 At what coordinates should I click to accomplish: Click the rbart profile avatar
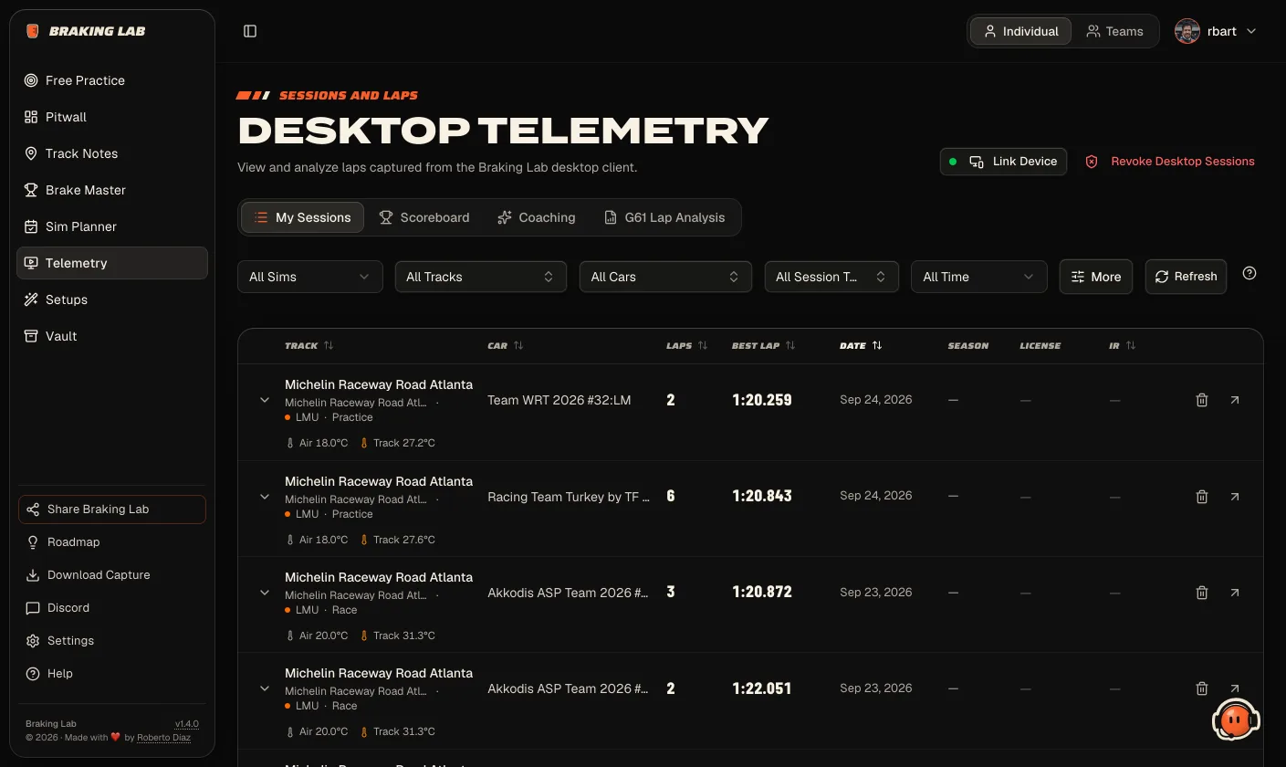click(1187, 31)
